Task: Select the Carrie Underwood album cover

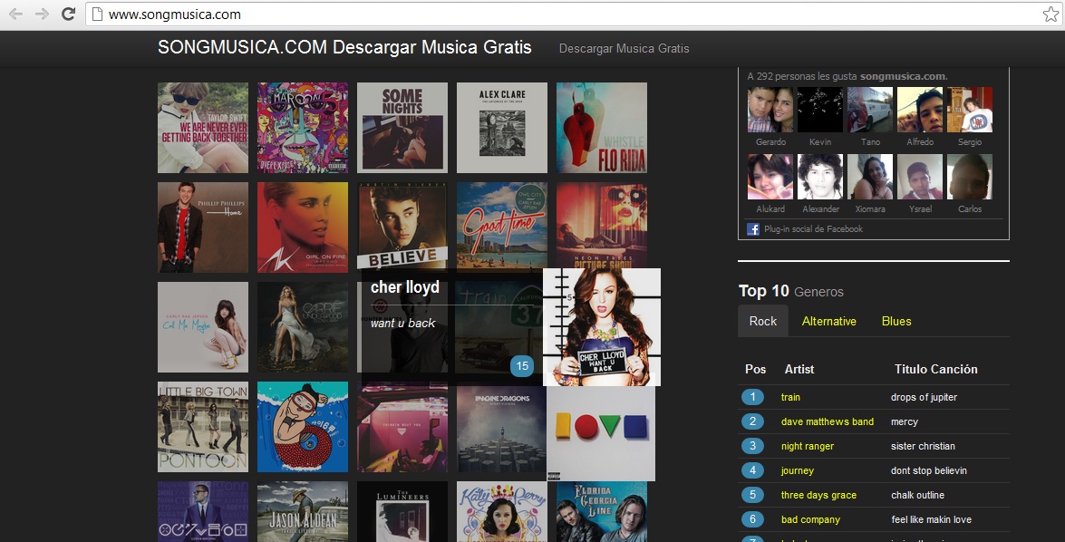Action: pyautogui.click(x=302, y=327)
